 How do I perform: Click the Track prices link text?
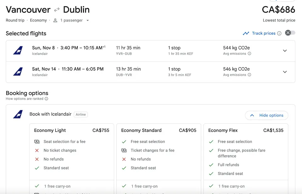tap(264, 33)
